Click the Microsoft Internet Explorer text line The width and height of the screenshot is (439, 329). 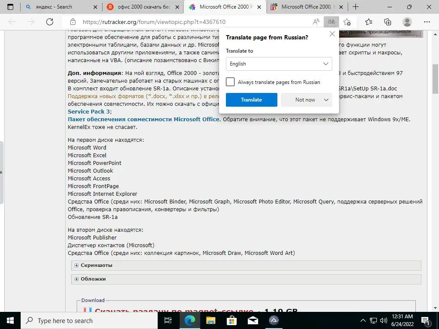(x=102, y=194)
